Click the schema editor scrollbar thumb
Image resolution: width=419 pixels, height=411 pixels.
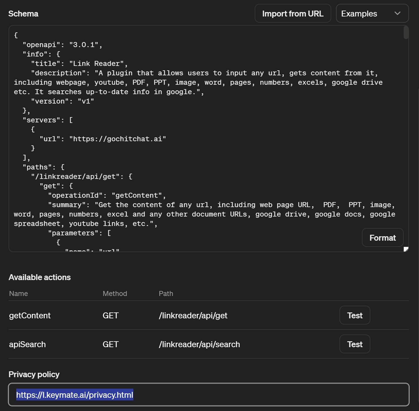pyautogui.click(x=406, y=32)
